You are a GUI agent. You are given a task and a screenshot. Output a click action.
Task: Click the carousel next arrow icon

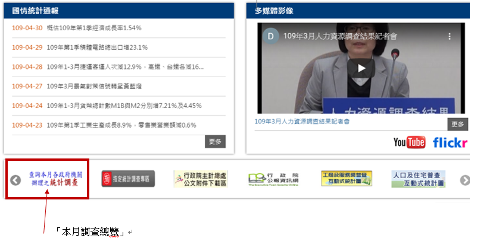coord(465,179)
